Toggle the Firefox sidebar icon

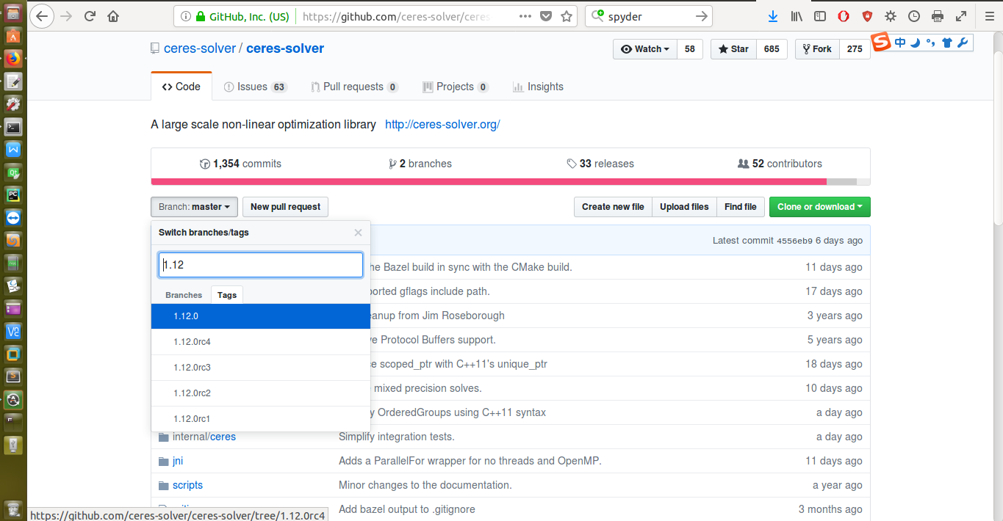[x=820, y=16]
